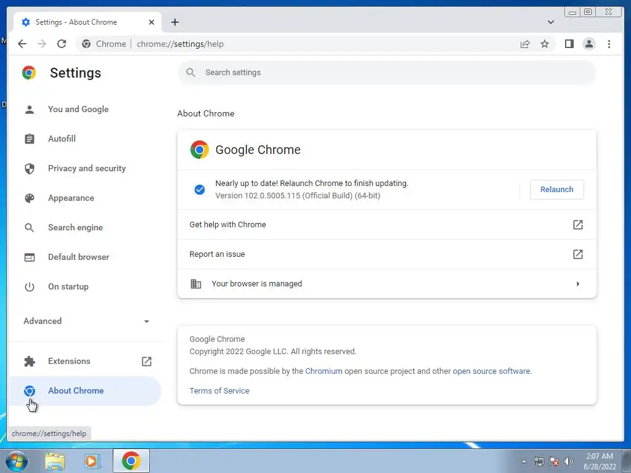Open Extensions from the sidebar

[85, 361]
